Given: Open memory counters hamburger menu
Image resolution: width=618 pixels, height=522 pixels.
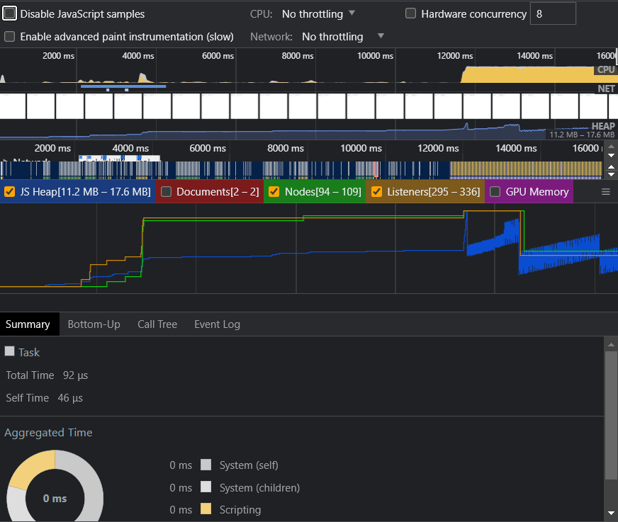Looking at the screenshot, I should 606,192.
